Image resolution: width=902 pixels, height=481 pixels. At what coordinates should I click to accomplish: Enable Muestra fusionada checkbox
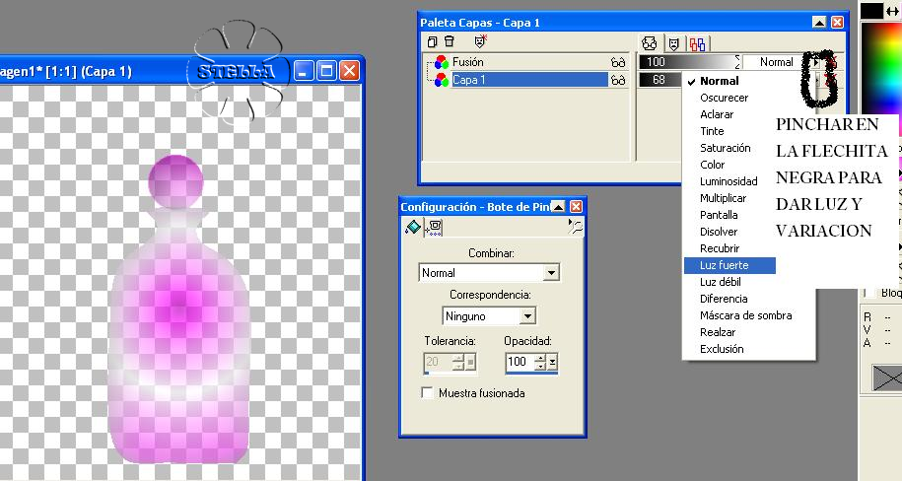click(x=428, y=393)
